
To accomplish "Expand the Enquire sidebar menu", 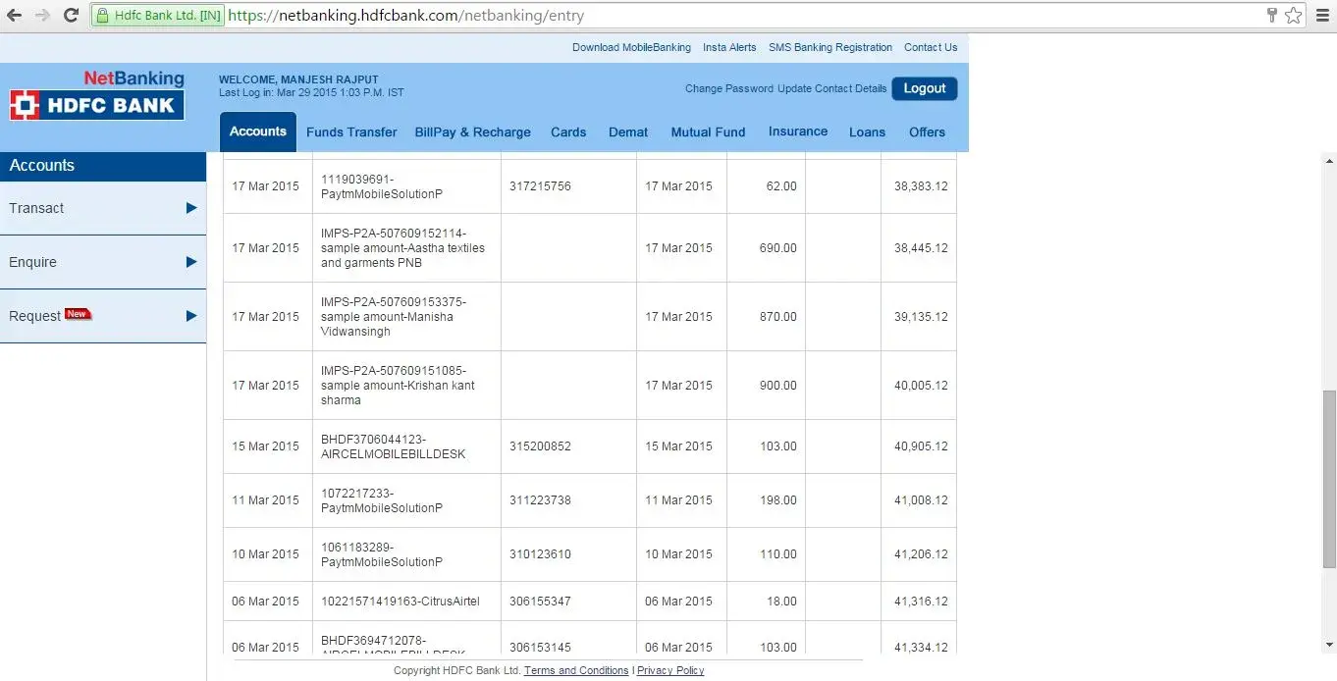I will coord(102,262).
